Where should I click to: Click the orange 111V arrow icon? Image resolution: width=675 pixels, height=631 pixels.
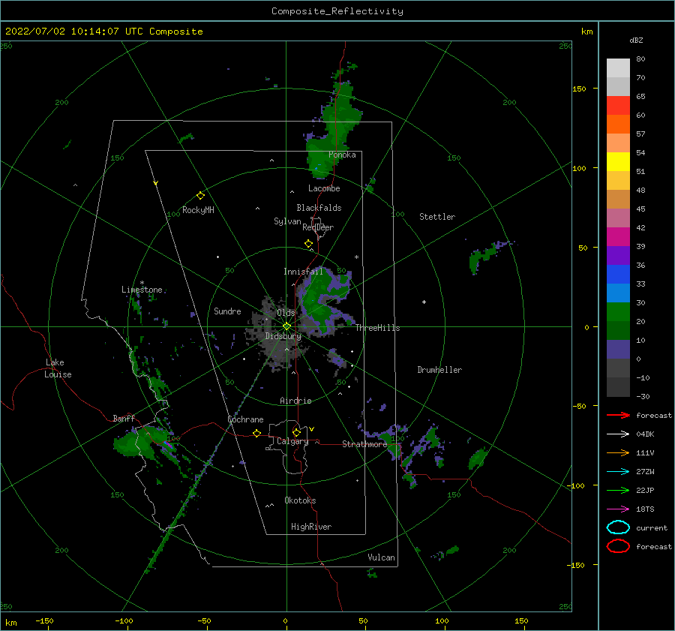pyautogui.click(x=618, y=452)
